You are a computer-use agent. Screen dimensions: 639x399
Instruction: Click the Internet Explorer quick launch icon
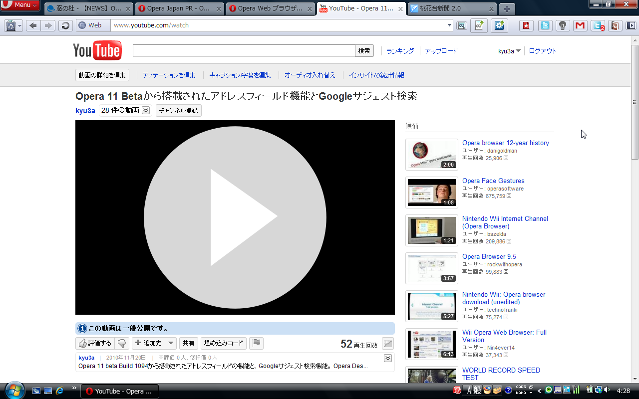(60, 391)
